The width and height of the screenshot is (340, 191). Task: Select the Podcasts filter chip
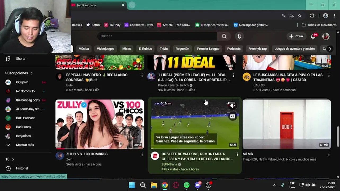point(234,49)
